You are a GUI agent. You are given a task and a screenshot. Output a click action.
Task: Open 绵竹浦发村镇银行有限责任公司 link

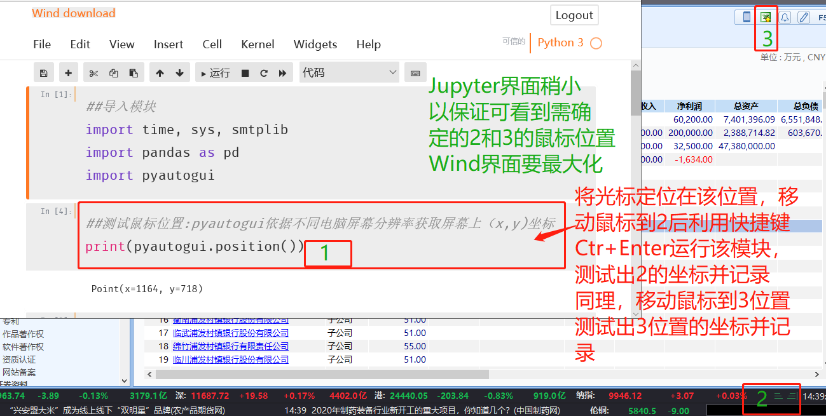pyautogui.click(x=230, y=346)
